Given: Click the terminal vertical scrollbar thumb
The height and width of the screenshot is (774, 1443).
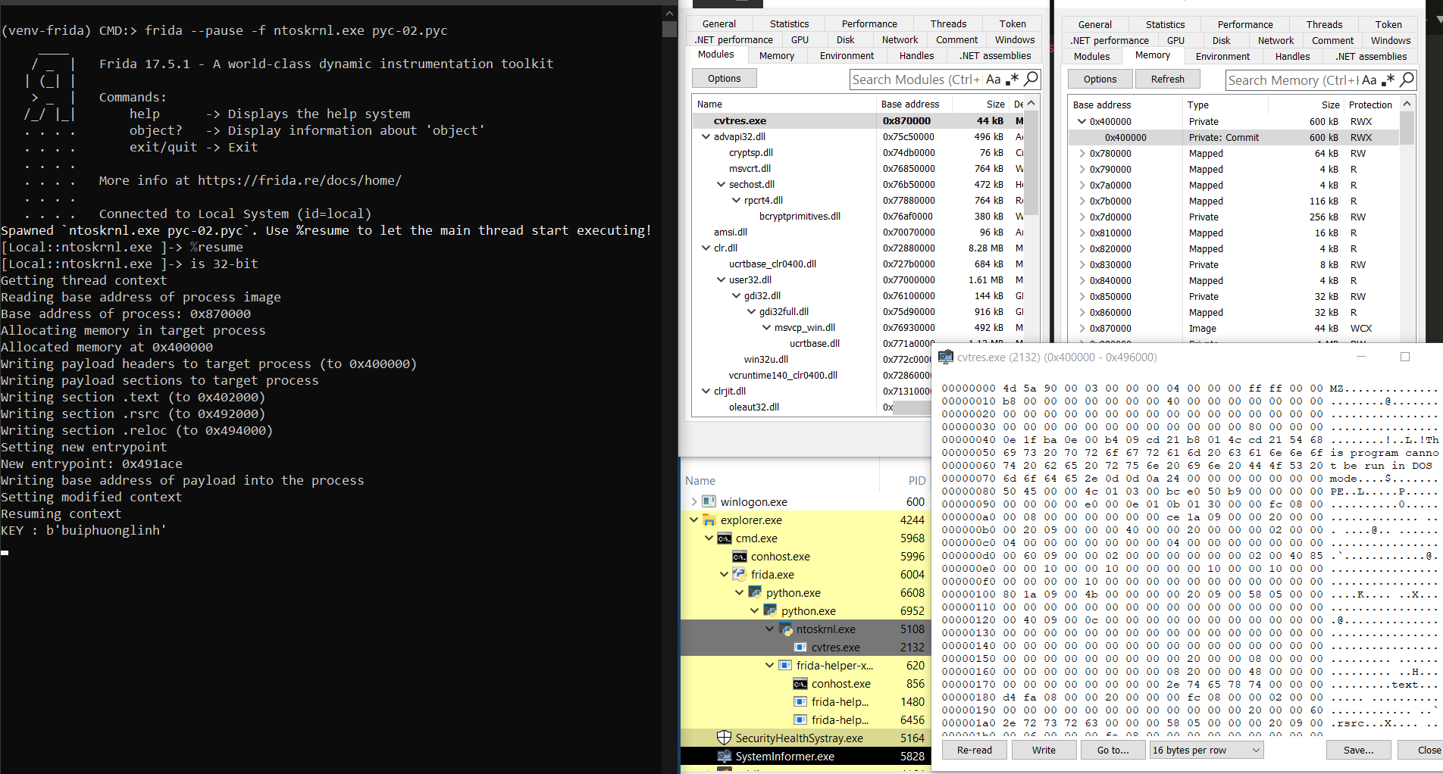Looking at the screenshot, I should (x=669, y=29).
